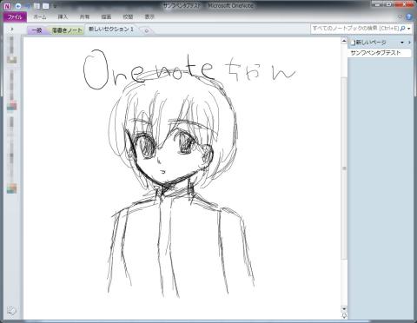Open the 新しいページ dropdown arrow

[402, 43]
